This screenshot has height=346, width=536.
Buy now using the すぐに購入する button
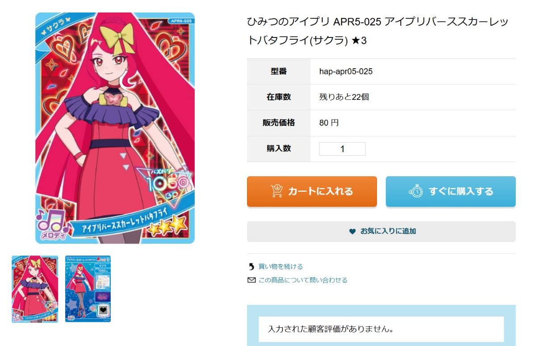click(451, 191)
